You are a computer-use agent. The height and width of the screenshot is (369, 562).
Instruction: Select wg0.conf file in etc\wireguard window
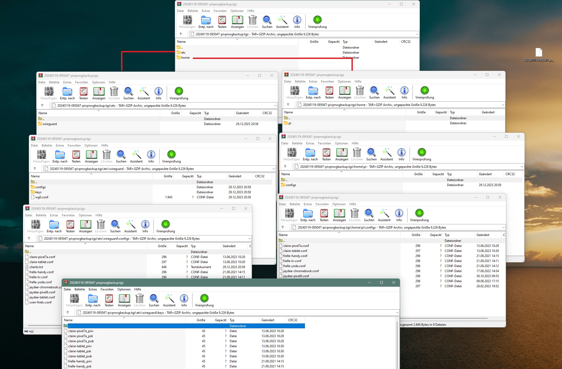[x=42, y=197]
